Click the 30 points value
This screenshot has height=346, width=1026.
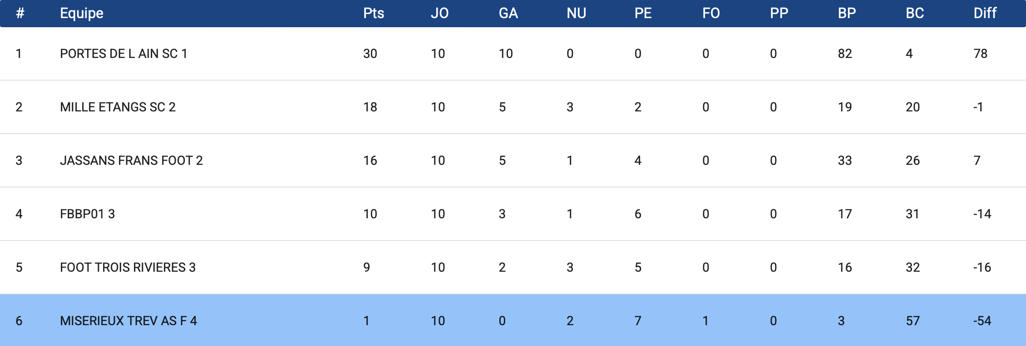tap(370, 53)
